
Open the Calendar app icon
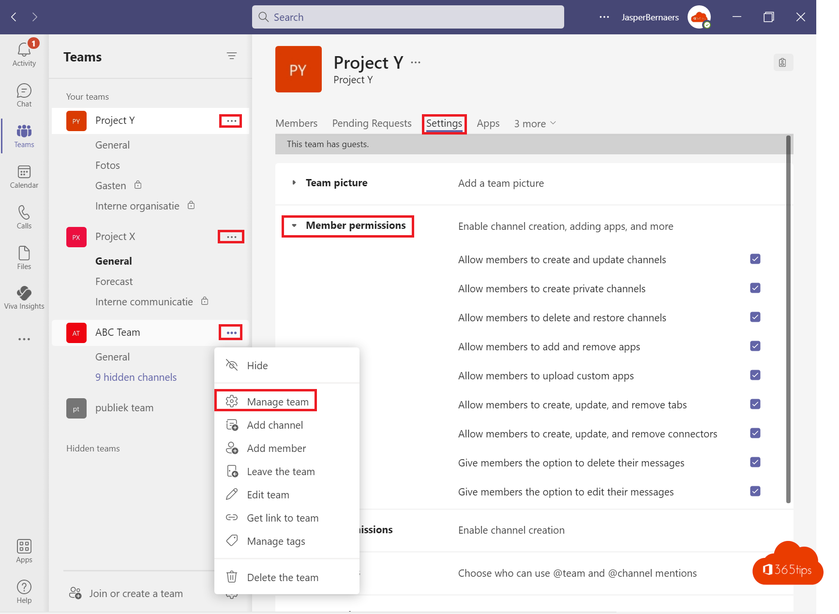pos(24,177)
